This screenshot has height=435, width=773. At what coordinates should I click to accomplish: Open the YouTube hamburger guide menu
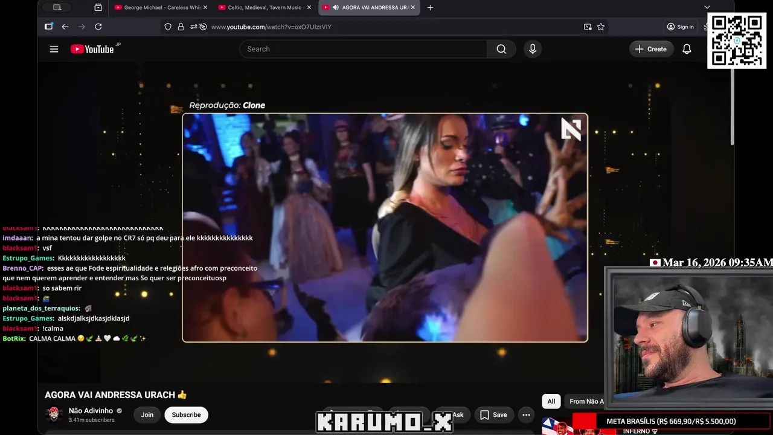tap(54, 49)
